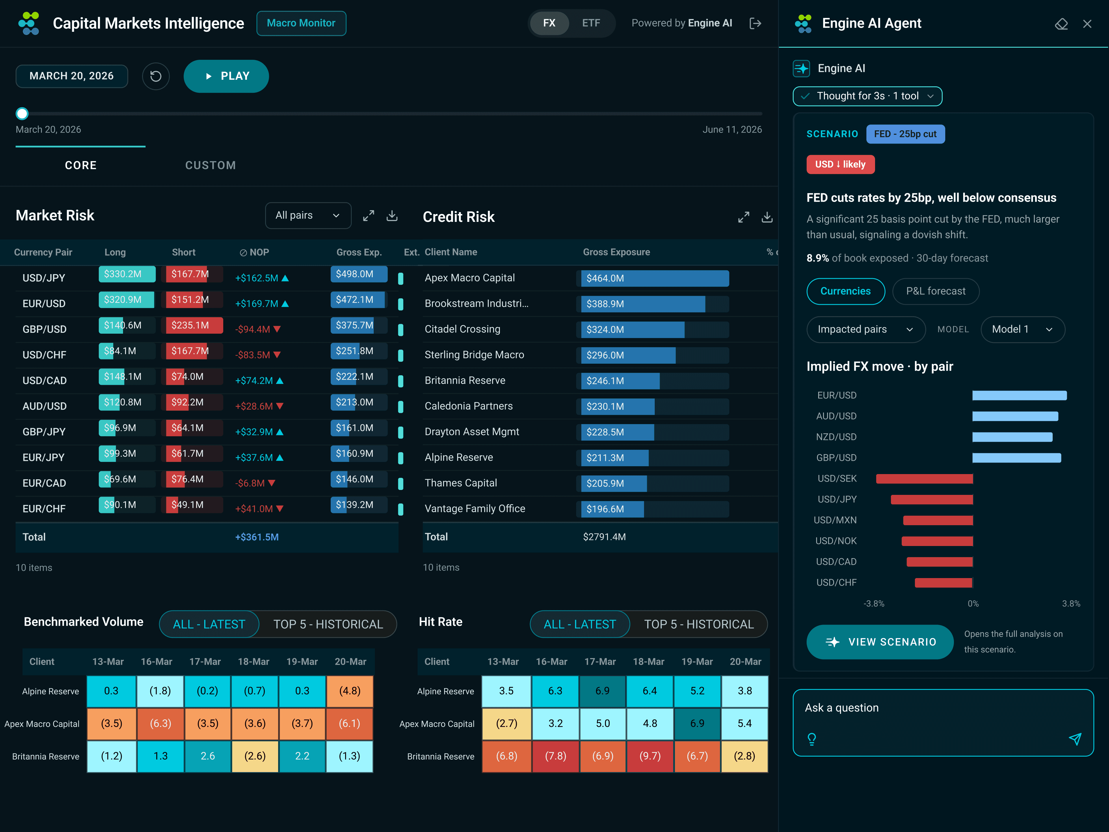Expand the Credit Risk panel fullscreen
The height and width of the screenshot is (832, 1109).
click(x=743, y=217)
